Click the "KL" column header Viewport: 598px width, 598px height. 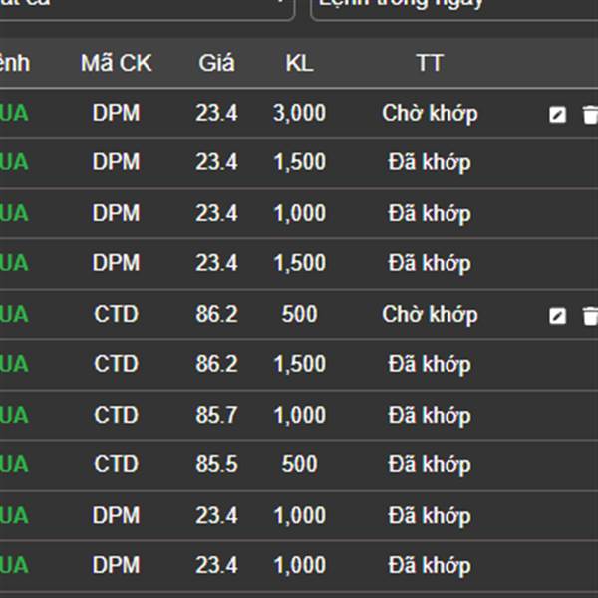tap(299, 63)
